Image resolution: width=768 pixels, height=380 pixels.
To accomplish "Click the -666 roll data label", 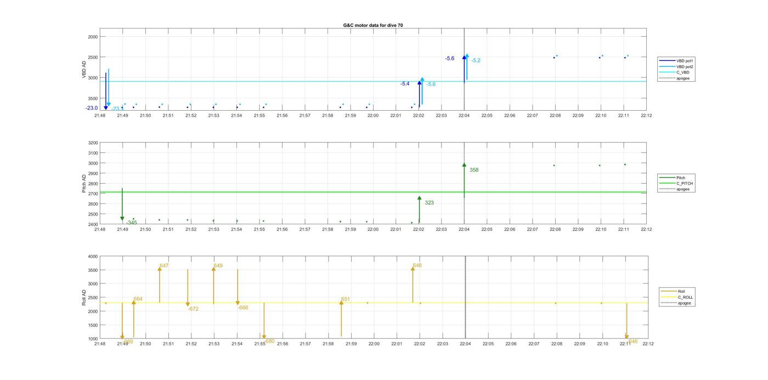I will [x=243, y=308].
